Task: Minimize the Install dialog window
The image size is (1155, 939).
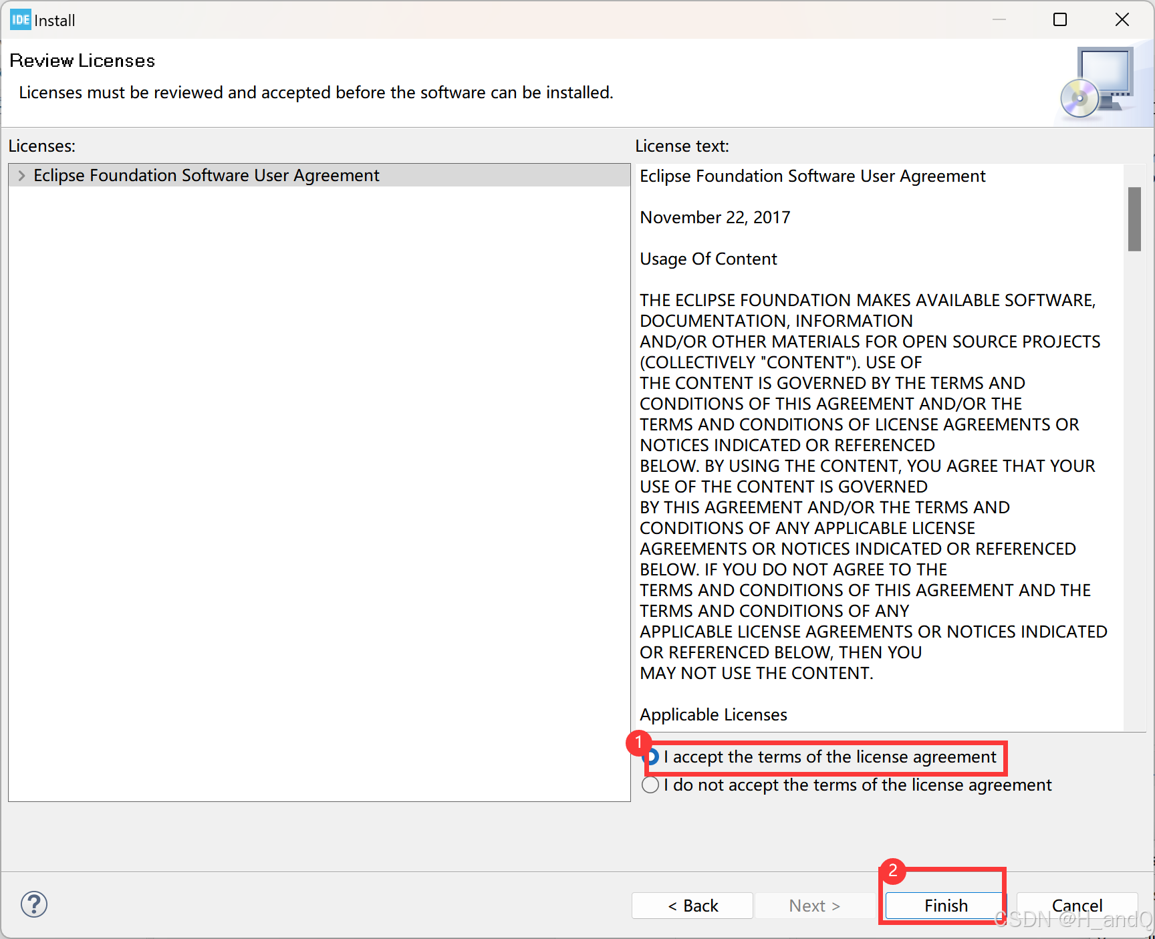Action: coord(999,19)
